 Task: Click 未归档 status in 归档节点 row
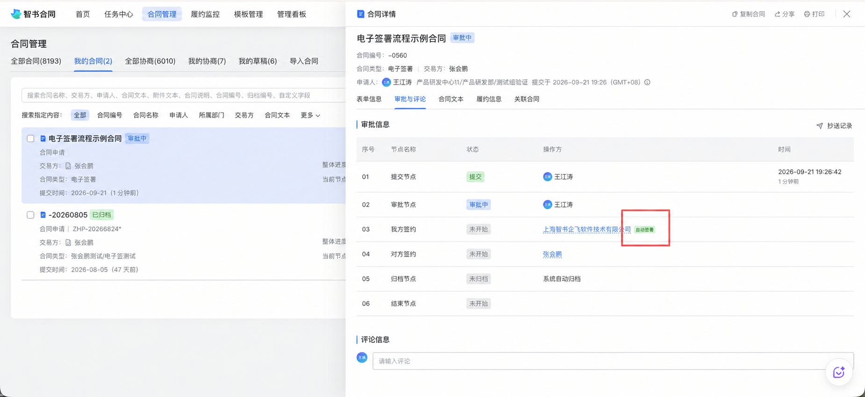coord(479,279)
